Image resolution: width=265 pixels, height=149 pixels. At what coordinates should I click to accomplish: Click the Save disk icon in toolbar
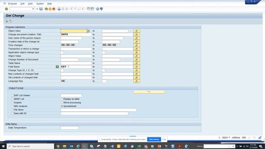(41, 9)
